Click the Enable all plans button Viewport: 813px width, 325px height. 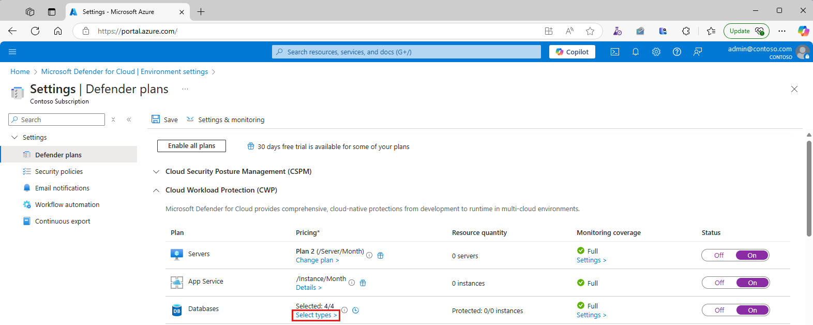coord(191,146)
